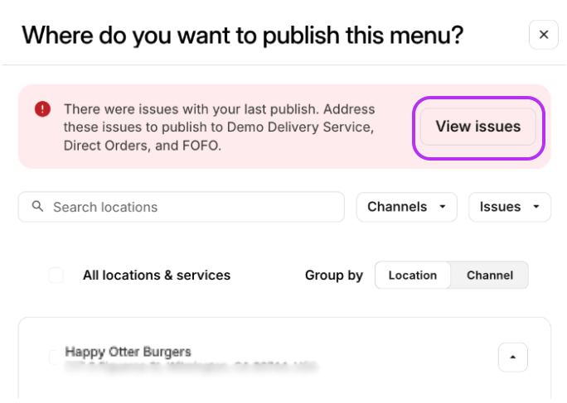The image size is (567, 403).
Task: Open the Channels filter dropdown
Action: click(406, 207)
